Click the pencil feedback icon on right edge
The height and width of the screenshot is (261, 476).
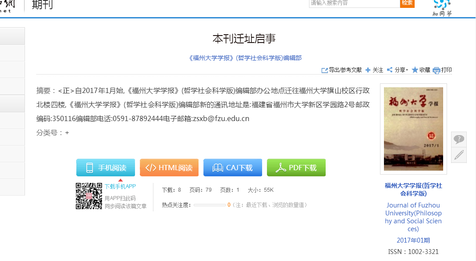[458, 155]
